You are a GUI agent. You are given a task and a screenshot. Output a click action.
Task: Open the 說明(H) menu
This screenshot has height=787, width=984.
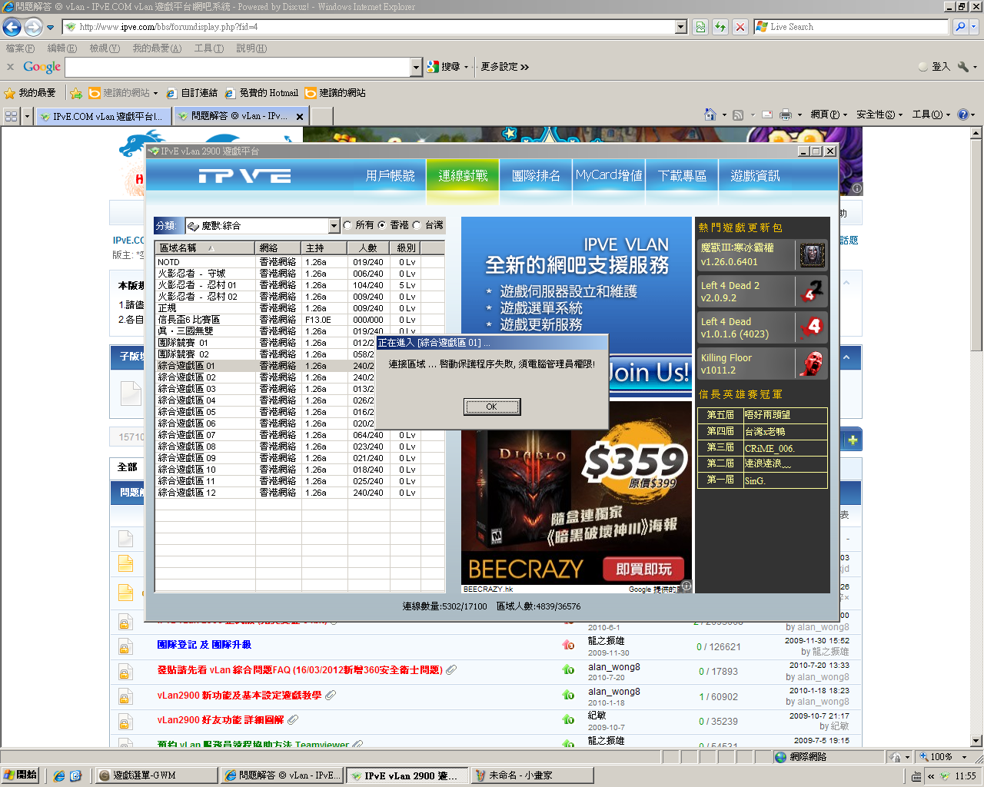[251, 48]
